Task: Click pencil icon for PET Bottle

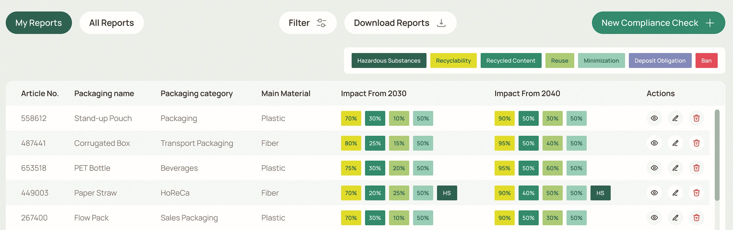Action: pyautogui.click(x=675, y=168)
